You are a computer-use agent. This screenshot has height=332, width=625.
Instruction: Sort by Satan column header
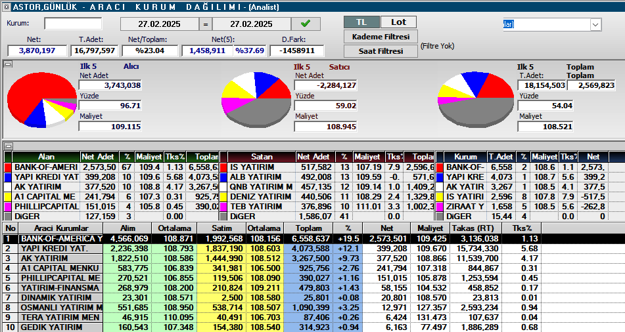(262, 157)
